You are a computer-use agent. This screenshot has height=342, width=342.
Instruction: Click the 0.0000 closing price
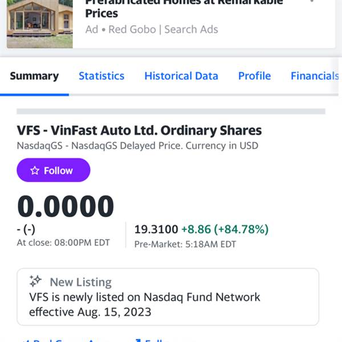(66, 206)
